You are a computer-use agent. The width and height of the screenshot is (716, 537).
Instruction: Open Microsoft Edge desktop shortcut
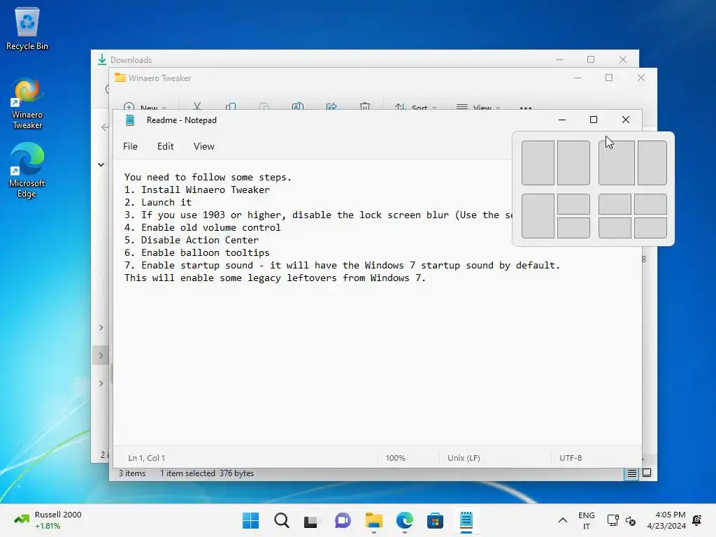27,171
